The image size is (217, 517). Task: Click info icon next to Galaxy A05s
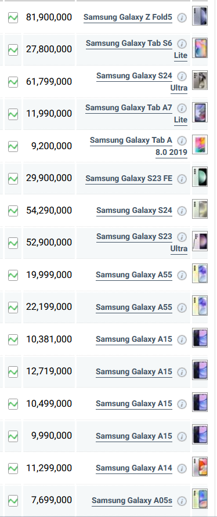182,501
